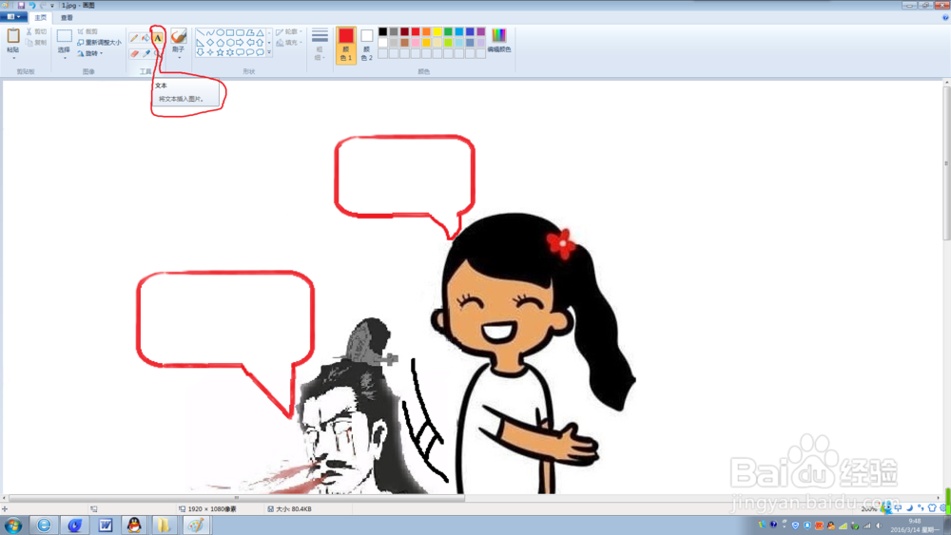This screenshot has width=951, height=535.
Task: Click the 大小: 80.4KB status text
Action: (x=294, y=509)
